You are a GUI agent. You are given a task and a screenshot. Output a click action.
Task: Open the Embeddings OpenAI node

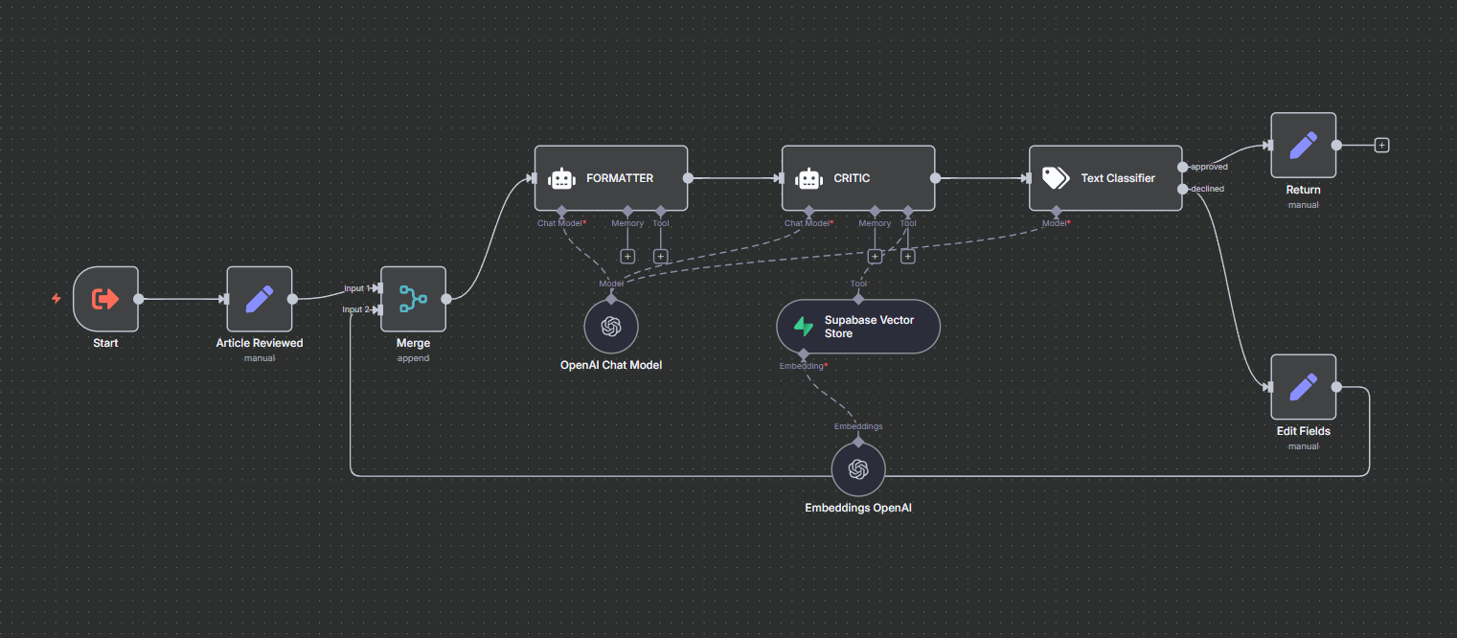(857, 468)
